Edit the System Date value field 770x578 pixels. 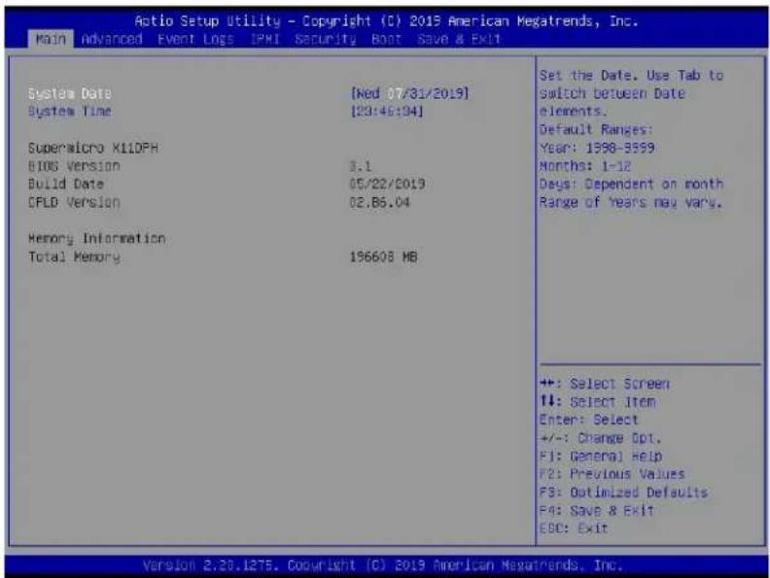click(409, 93)
